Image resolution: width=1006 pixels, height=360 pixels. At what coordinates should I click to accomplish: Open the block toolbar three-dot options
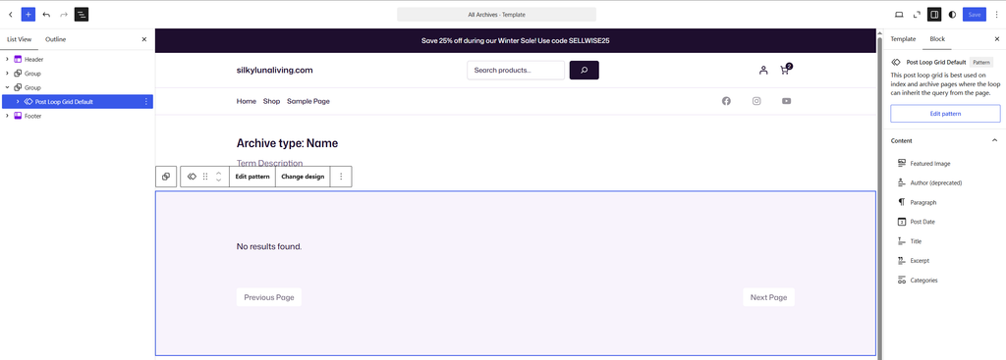(x=341, y=177)
